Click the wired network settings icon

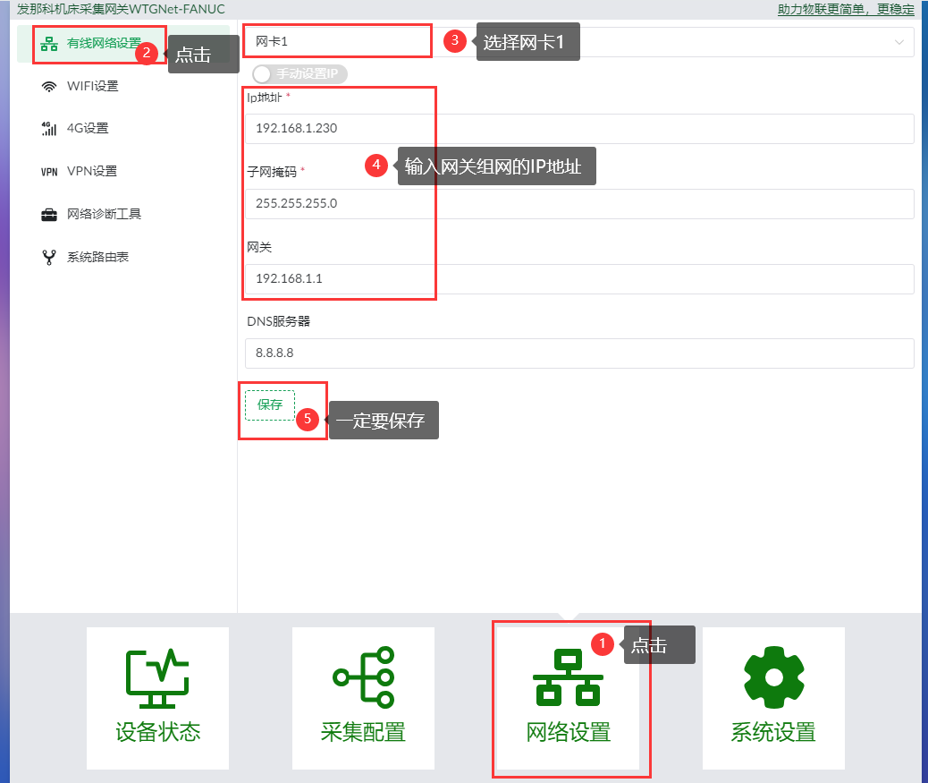(49, 43)
